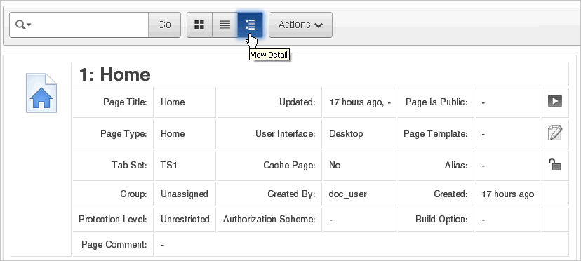
Task: Toggle the page lock padlock icon
Action: pos(555,164)
